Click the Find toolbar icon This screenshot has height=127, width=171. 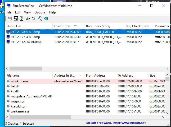40,18
